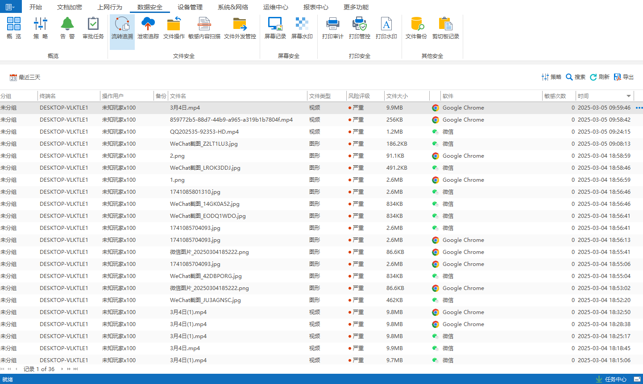The height and width of the screenshot is (384, 643).
Task: Click the 刷新 refresh button
Action: tap(599, 77)
